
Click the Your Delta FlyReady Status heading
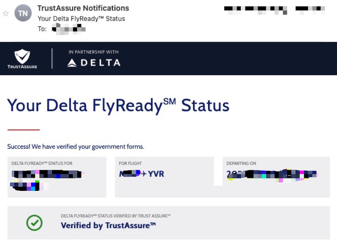[118, 106]
